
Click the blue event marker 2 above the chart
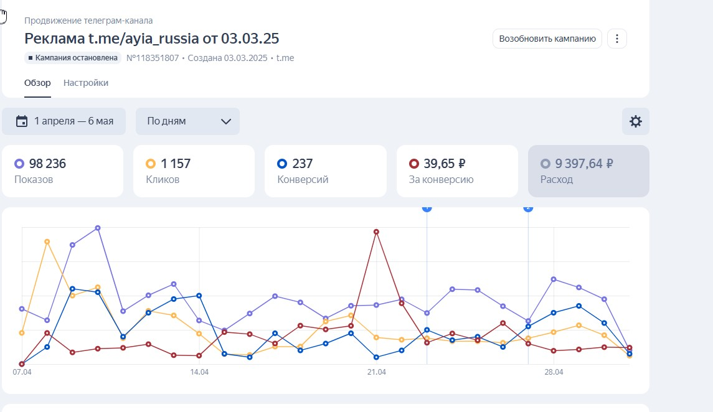point(528,208)
